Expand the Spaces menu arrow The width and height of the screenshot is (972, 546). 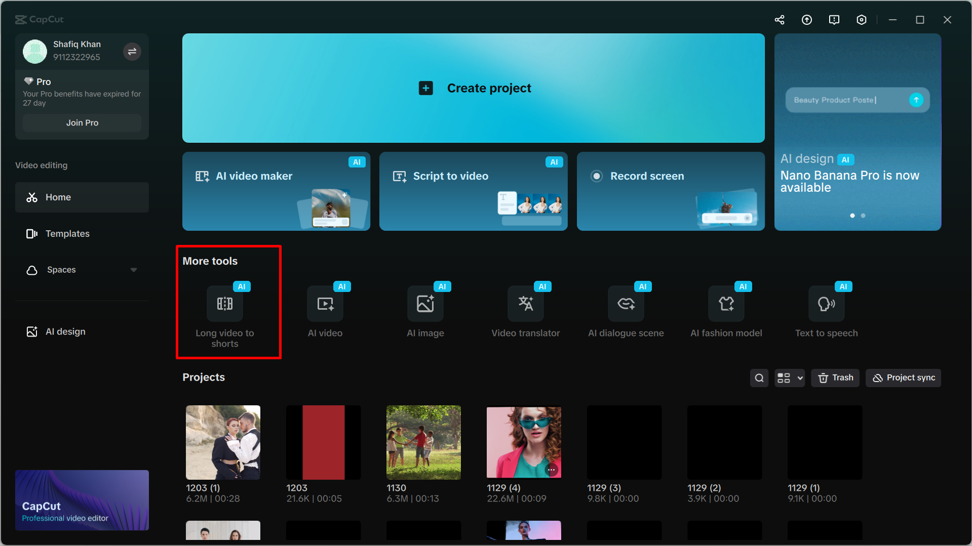(x=134, y=270)
